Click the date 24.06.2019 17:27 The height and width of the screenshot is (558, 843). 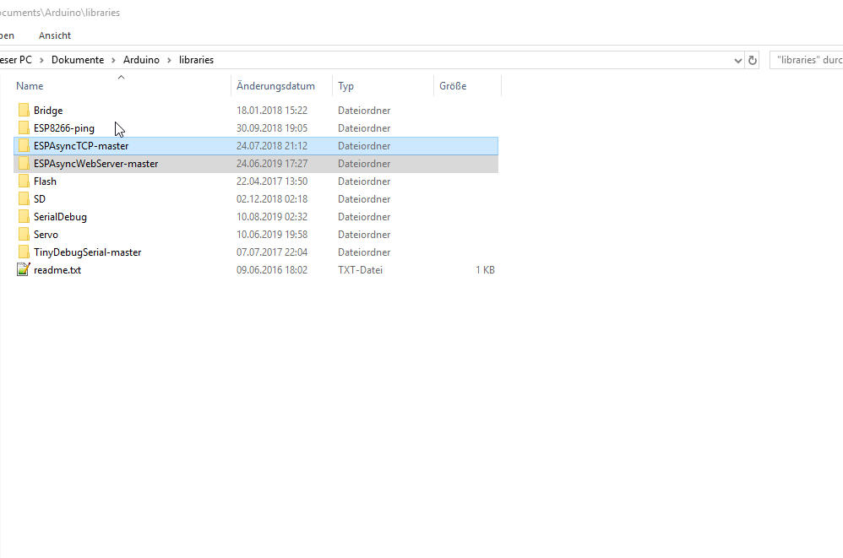pyautogui.click(x=272, y=163)
